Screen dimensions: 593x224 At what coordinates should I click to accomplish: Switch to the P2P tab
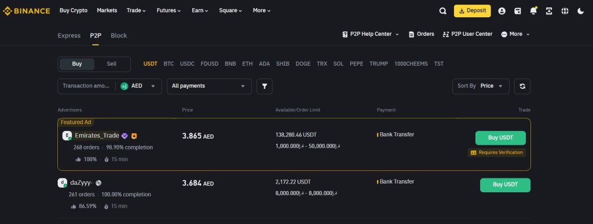pos(96,36)
